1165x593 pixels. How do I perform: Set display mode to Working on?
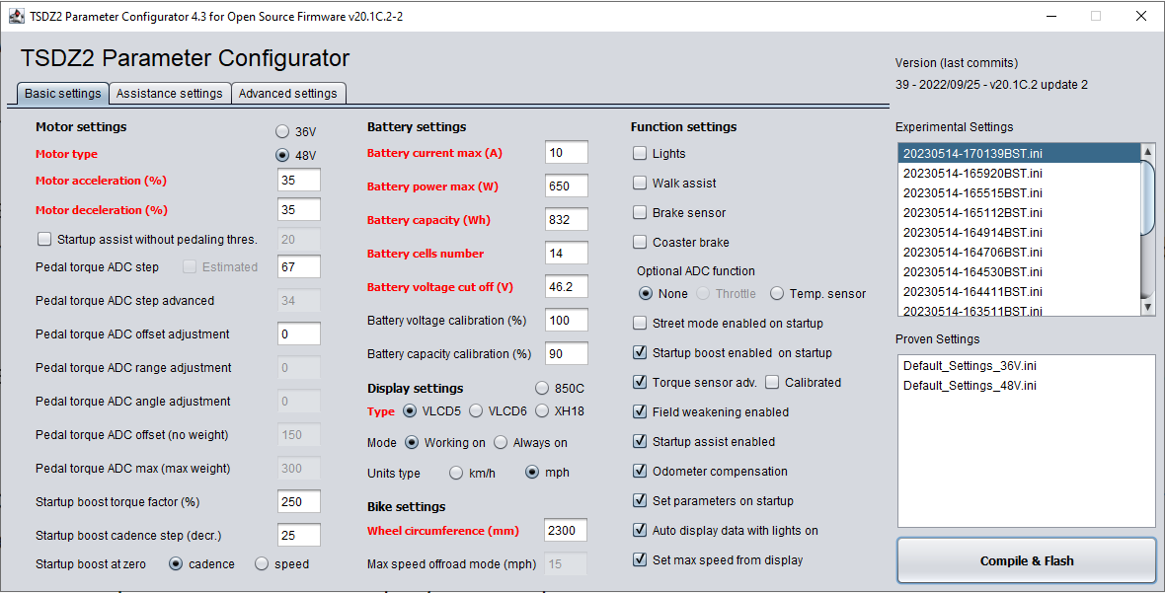[x=412, y=442]
